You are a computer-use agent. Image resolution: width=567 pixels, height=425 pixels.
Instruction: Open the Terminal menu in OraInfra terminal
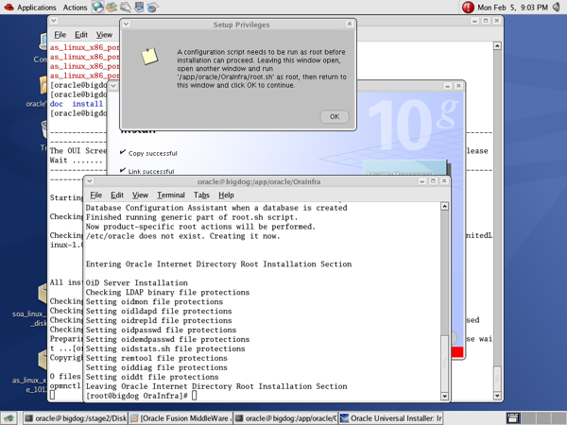(x=171, y=195)
